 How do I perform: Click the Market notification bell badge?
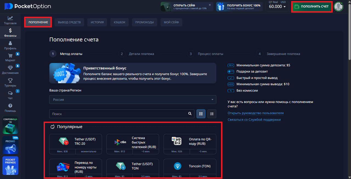click(18, 54)
